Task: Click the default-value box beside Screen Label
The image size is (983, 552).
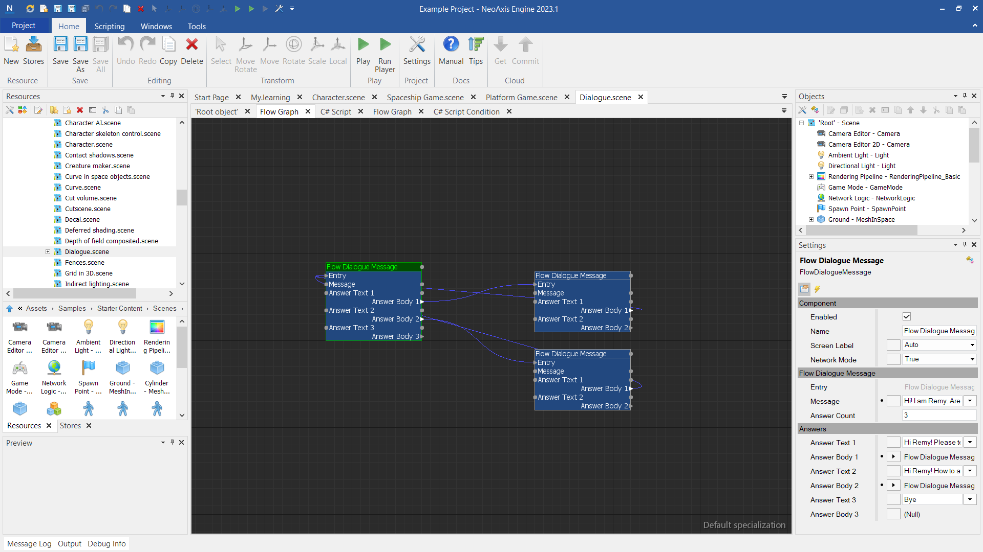Action: (893, 346)
